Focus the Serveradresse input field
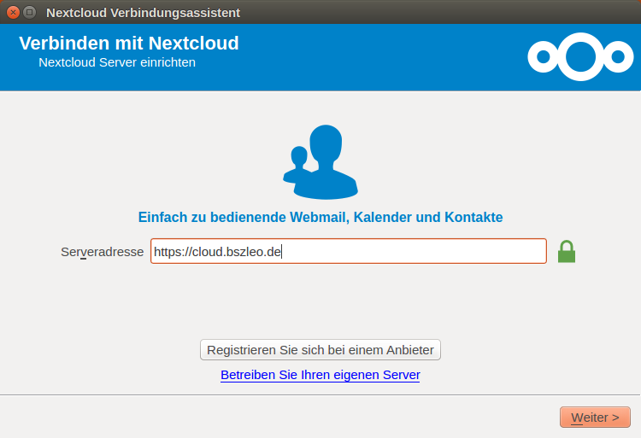 point(410,252)
